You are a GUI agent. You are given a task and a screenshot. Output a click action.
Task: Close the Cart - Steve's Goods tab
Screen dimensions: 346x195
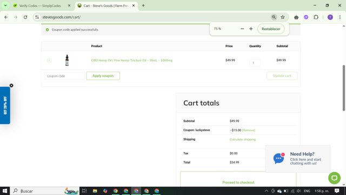click(x=134, y=5)
